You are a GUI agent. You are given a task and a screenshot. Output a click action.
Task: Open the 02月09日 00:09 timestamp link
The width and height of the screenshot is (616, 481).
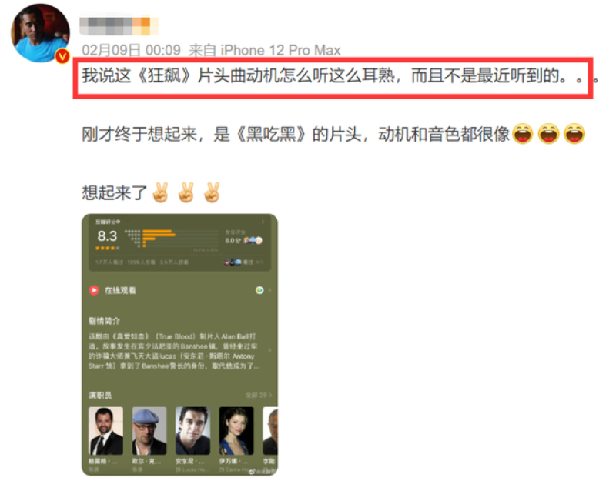(131, 50)
